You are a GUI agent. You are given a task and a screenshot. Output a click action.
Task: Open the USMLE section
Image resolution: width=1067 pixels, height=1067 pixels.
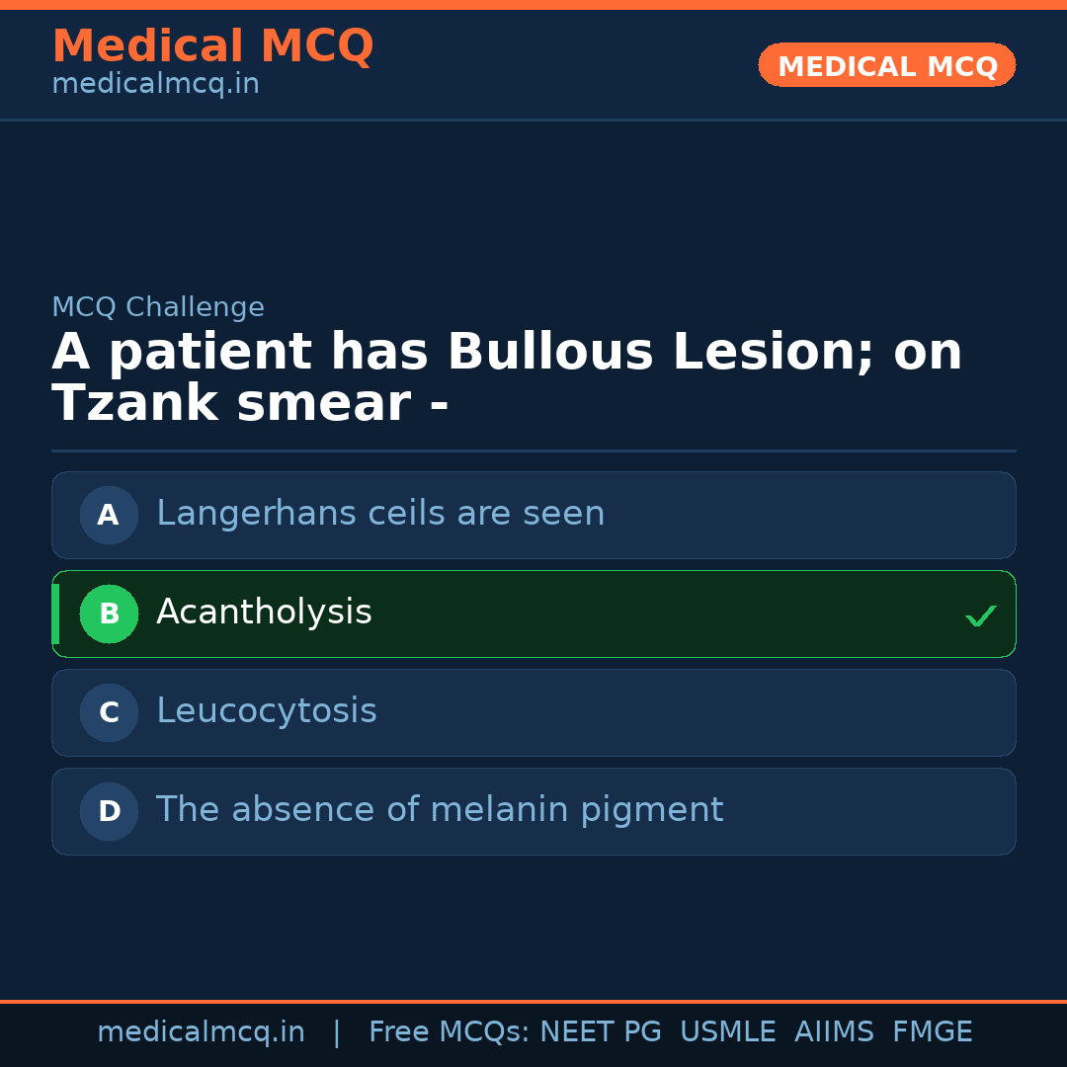(728, 1031)
